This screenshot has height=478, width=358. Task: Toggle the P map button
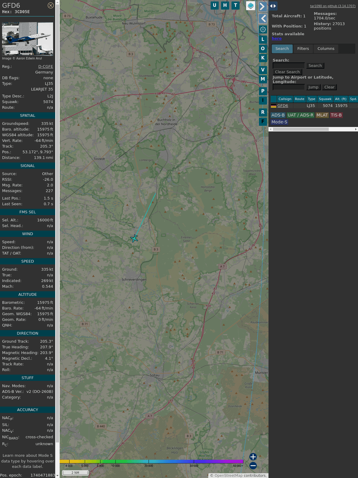[x=263, y=91]
